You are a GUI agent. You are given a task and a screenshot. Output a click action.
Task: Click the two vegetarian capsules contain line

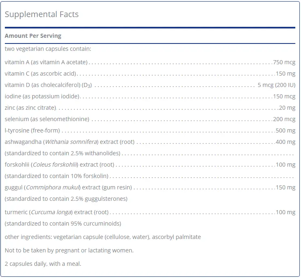48,49
